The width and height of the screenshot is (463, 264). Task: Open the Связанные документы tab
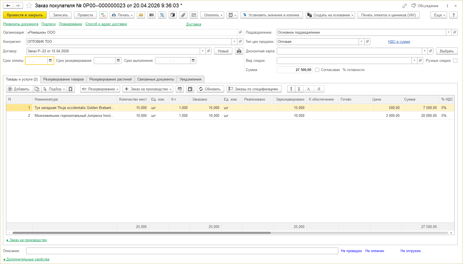156,79
